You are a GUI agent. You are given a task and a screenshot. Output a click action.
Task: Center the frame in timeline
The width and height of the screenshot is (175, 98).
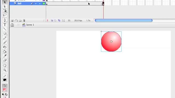(x=48, y=20)
